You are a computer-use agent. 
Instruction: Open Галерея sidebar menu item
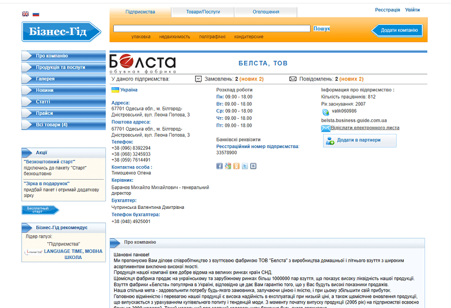[x=64, y=79]
